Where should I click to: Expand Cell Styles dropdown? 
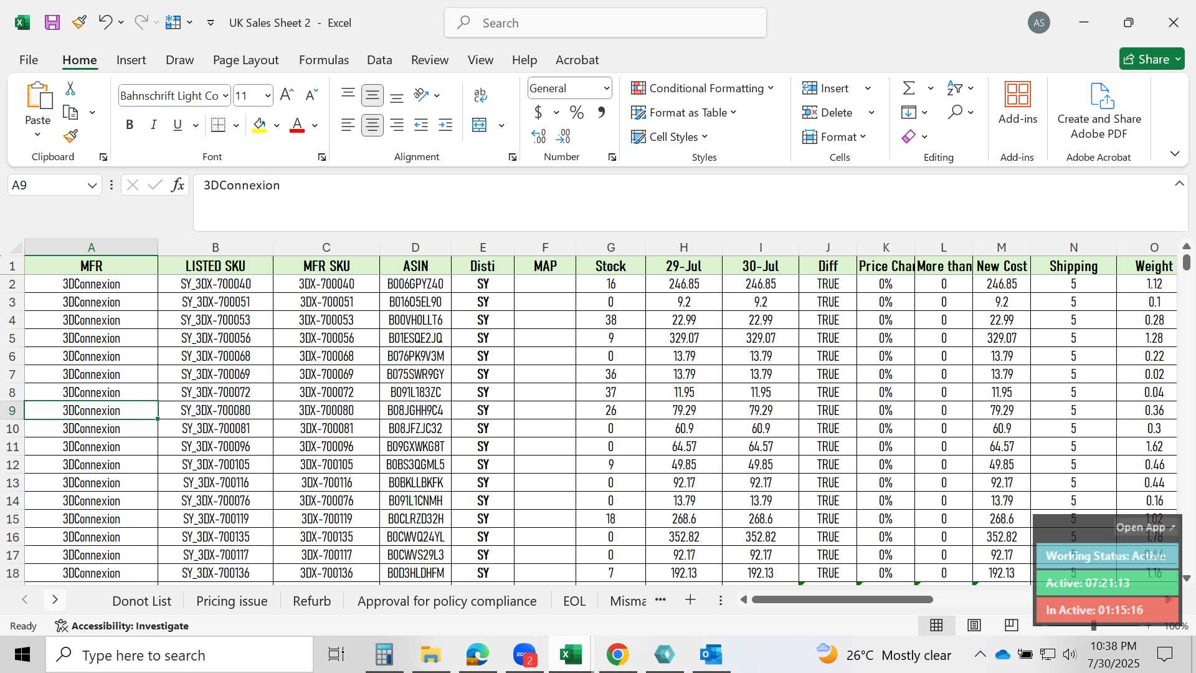705,136
